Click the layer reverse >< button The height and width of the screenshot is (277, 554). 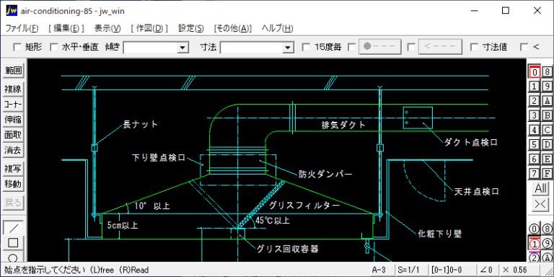click(540, 204)
